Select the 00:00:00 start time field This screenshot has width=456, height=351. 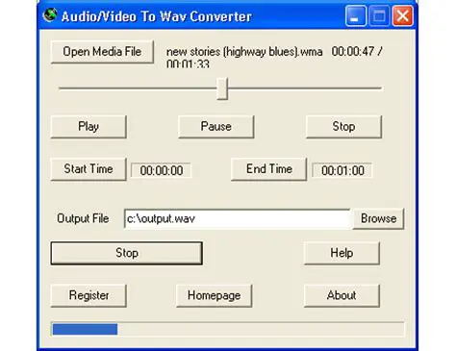[162, 170]
